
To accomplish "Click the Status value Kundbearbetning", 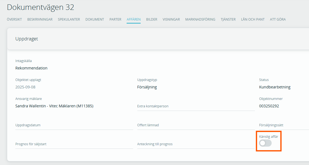I will (x=275, y=87).
